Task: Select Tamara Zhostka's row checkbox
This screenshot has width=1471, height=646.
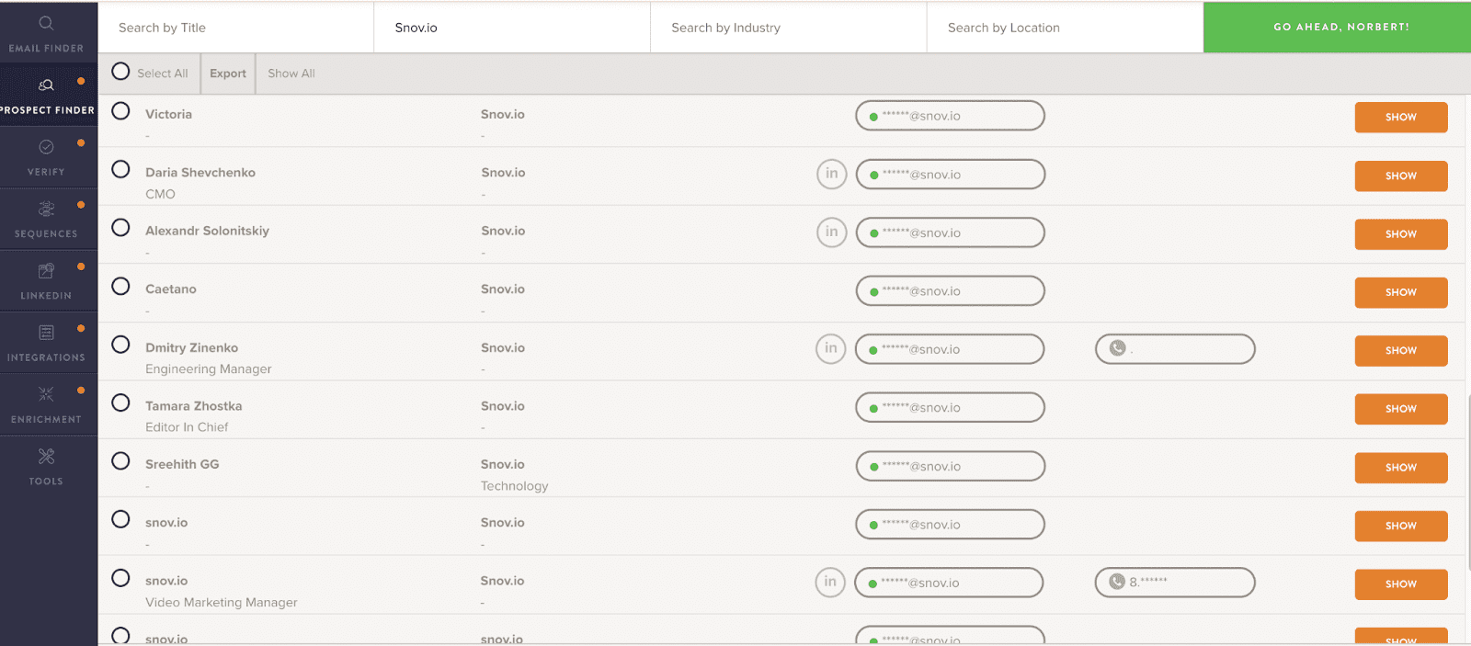Action: [x=120, y=402]
